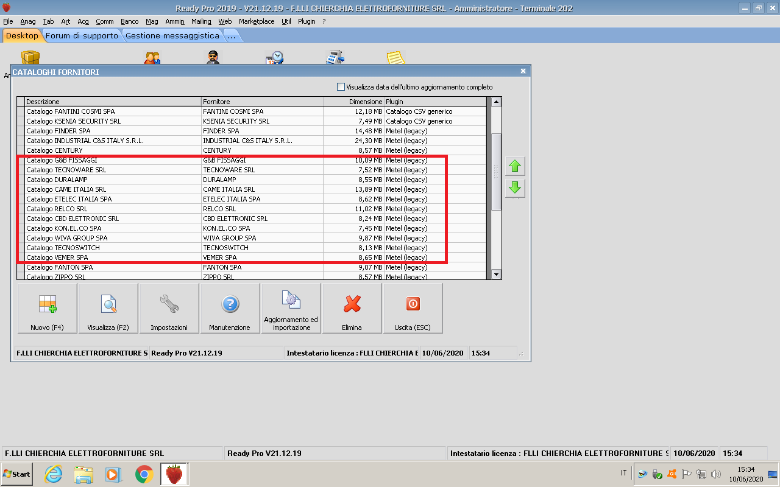Image resolution: width=780 pixels, height=487 pixels.
Task: Sort by the Descrizione column header
Action: coord(113,102)
